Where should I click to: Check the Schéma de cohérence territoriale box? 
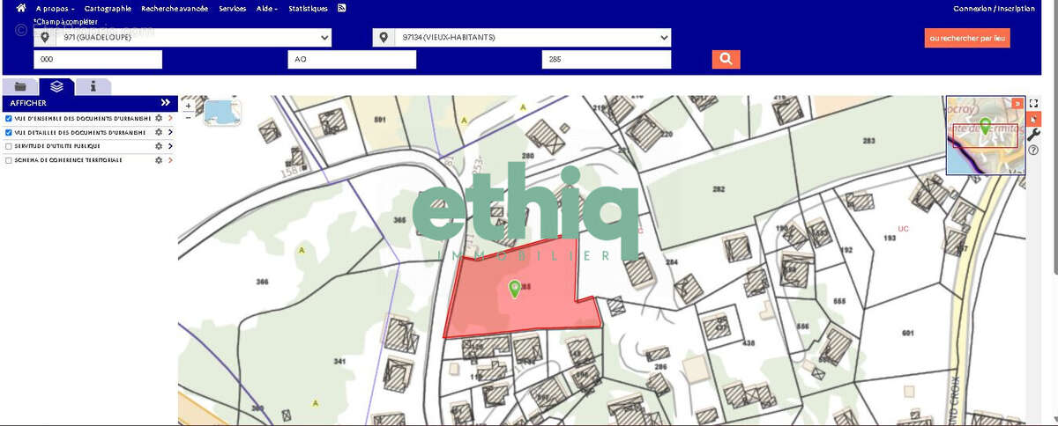tap(9, 160)
